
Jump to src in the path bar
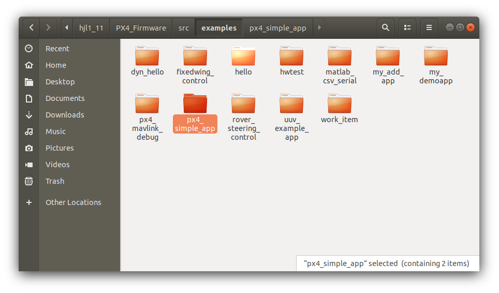coord(184,27)
